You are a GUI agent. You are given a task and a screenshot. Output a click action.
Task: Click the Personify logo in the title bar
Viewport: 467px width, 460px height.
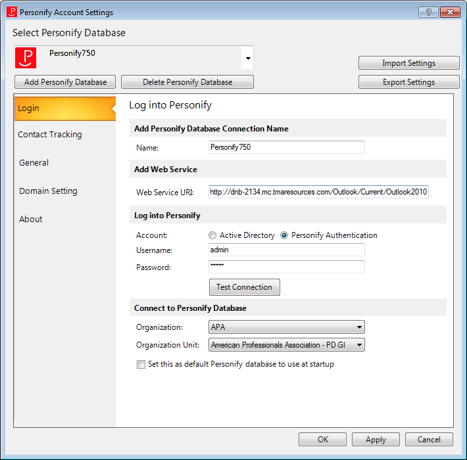coord(12,12)
